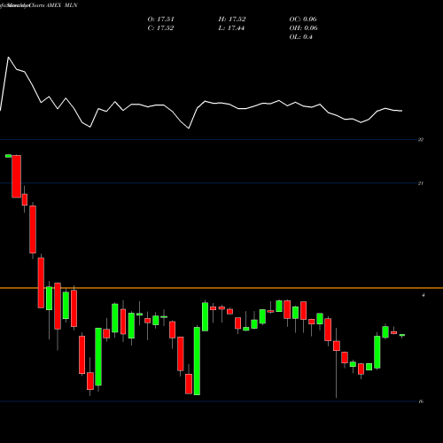The height and width of the screenshot is (443, 443).
Task: Click the '16' price axis label
Action: point(421,401)
